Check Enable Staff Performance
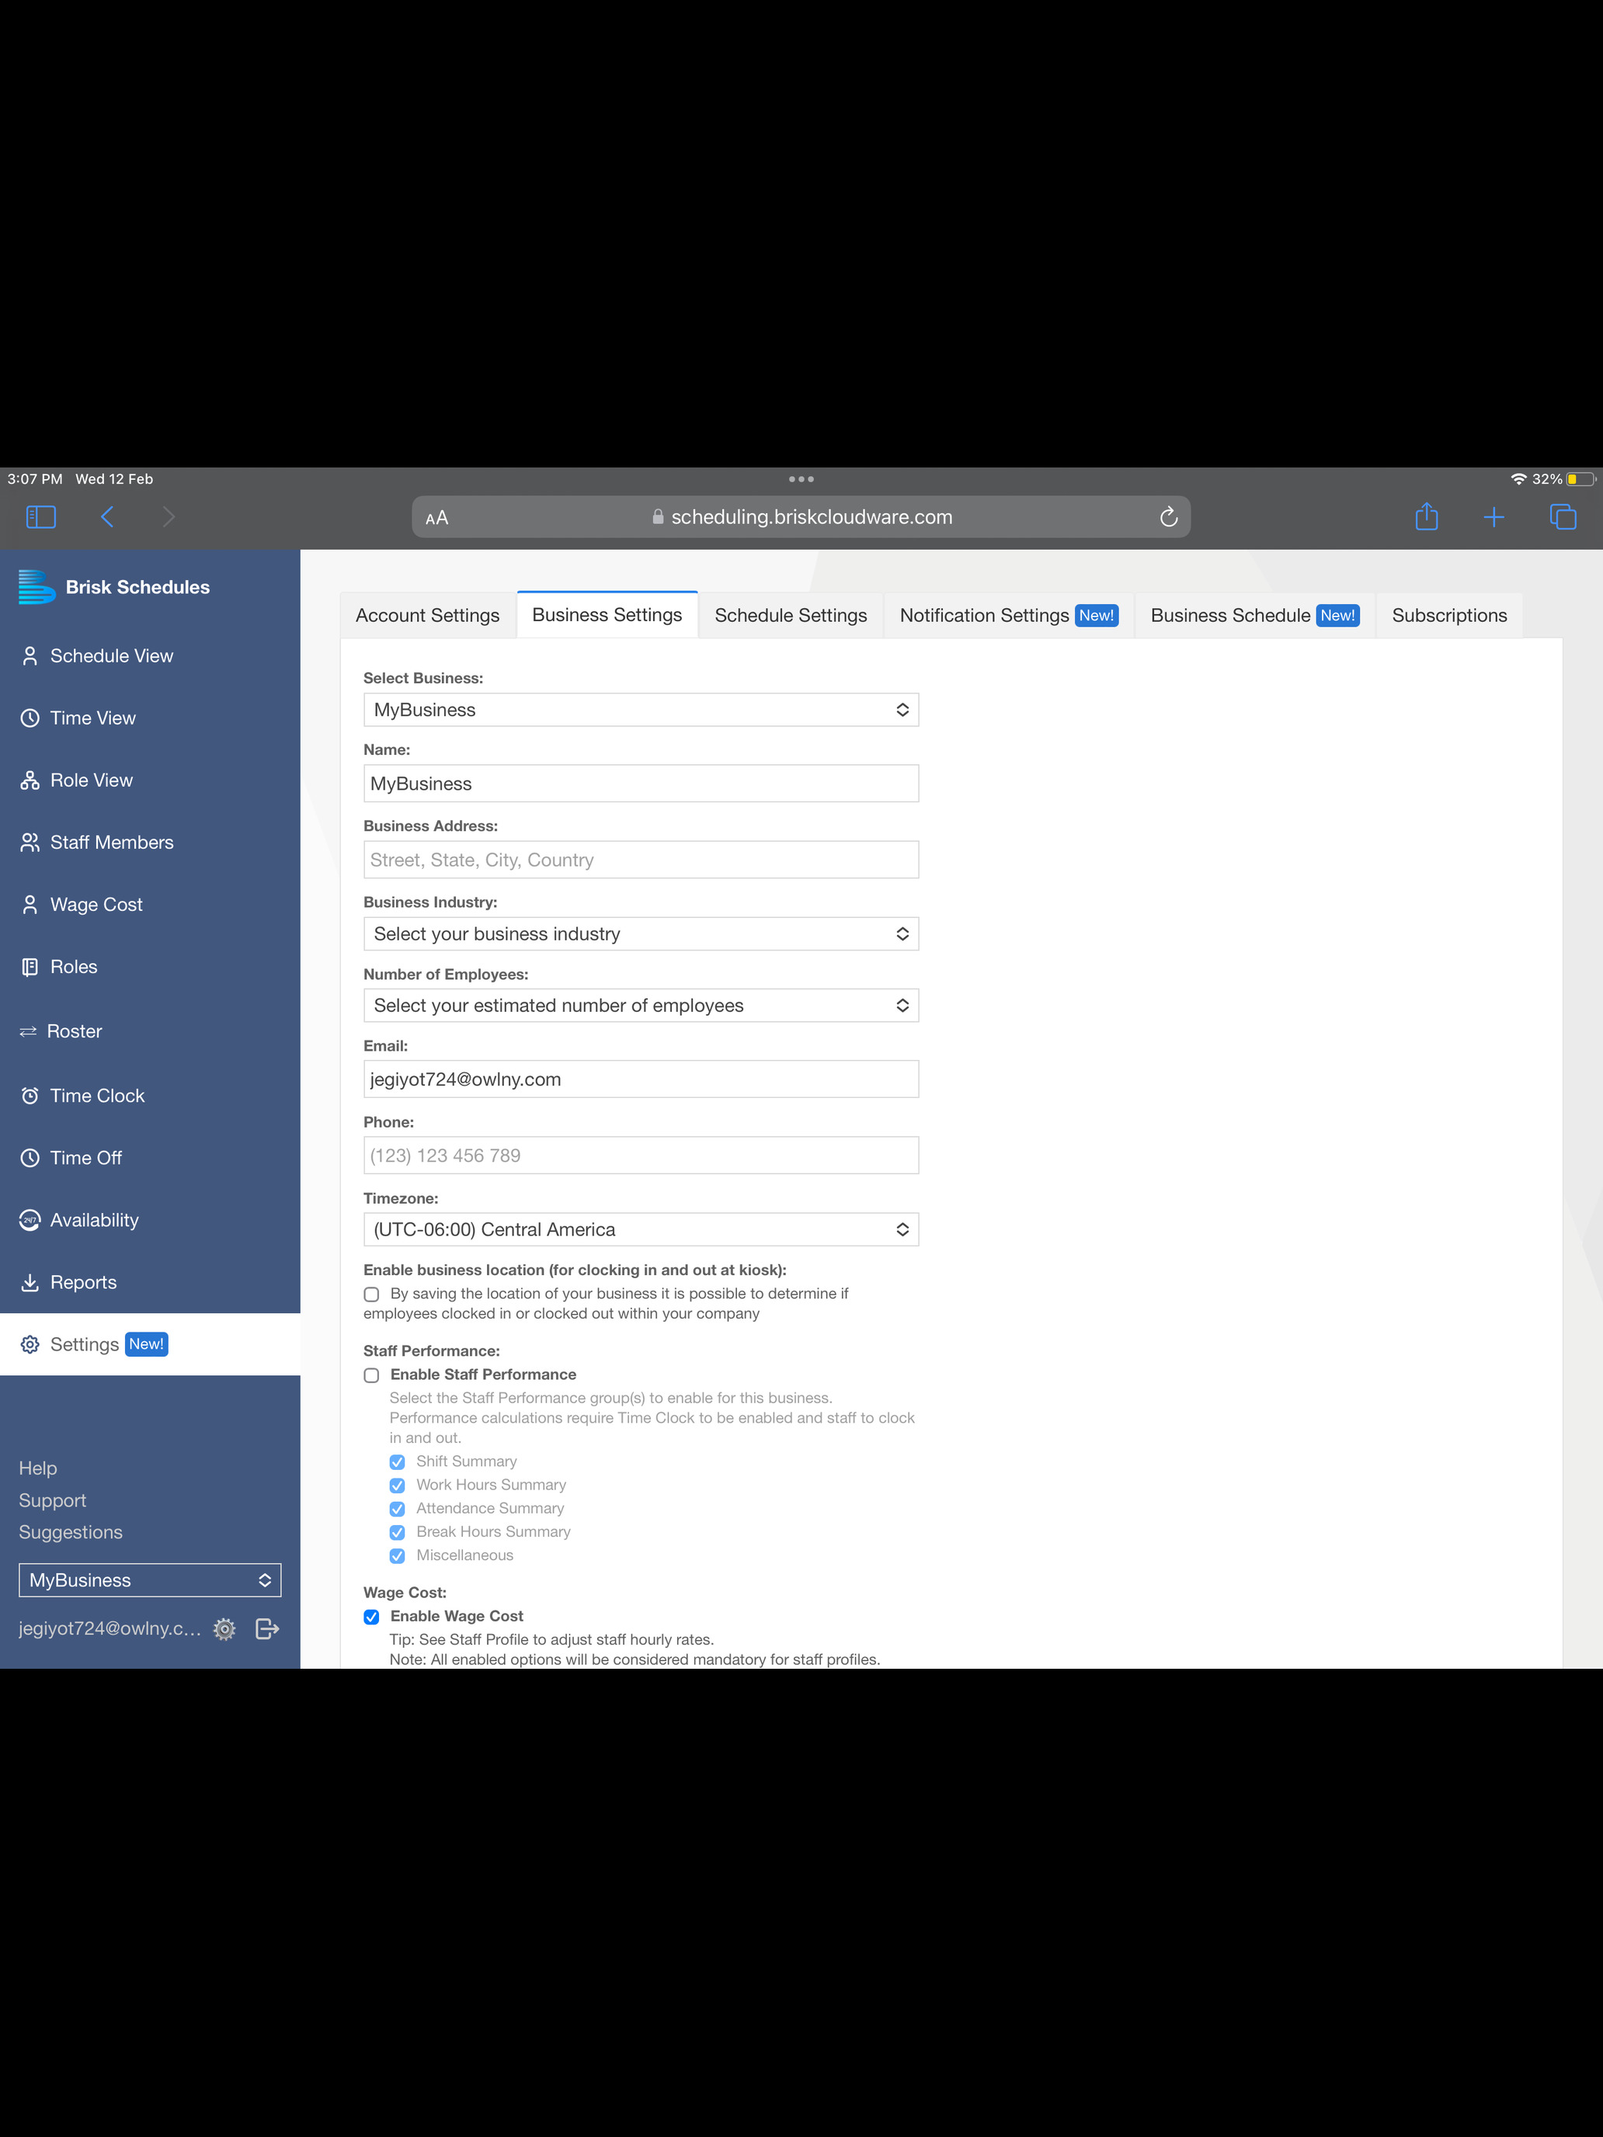This screenshot has height=2137, width=1603. (x=371, y=1376)
